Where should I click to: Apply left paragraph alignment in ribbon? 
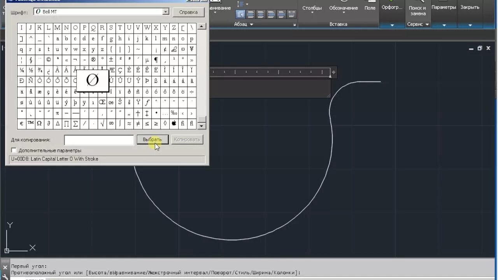tap(251, 15)
